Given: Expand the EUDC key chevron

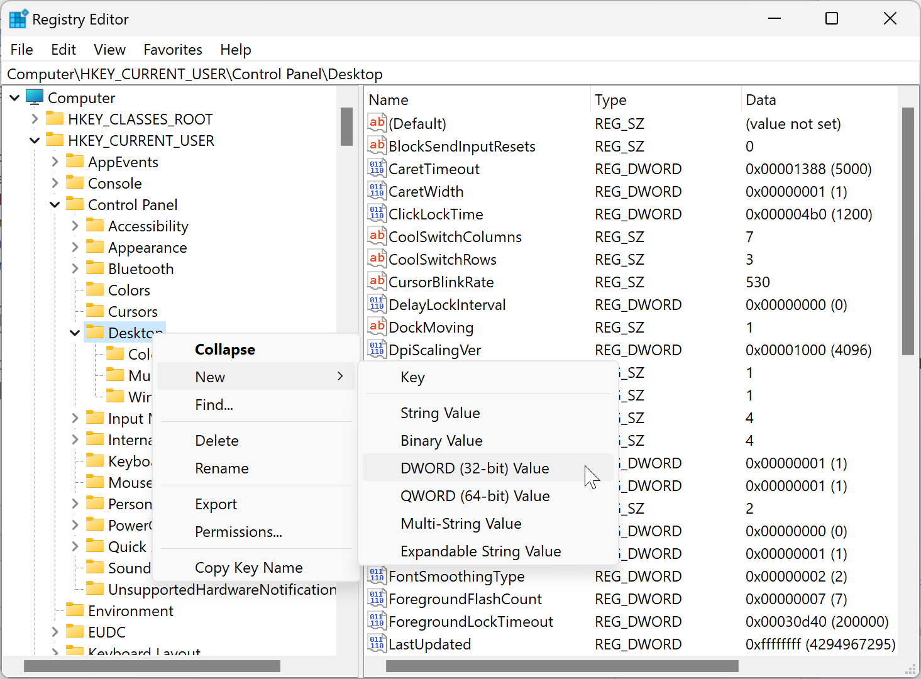Looking at the screenshot, I should 55,632.
